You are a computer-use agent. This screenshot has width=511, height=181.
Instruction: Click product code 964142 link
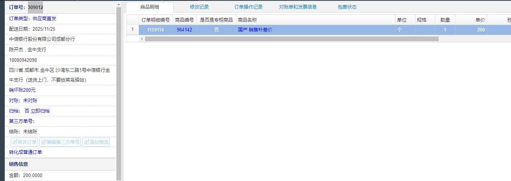click(x=184, y=30)
